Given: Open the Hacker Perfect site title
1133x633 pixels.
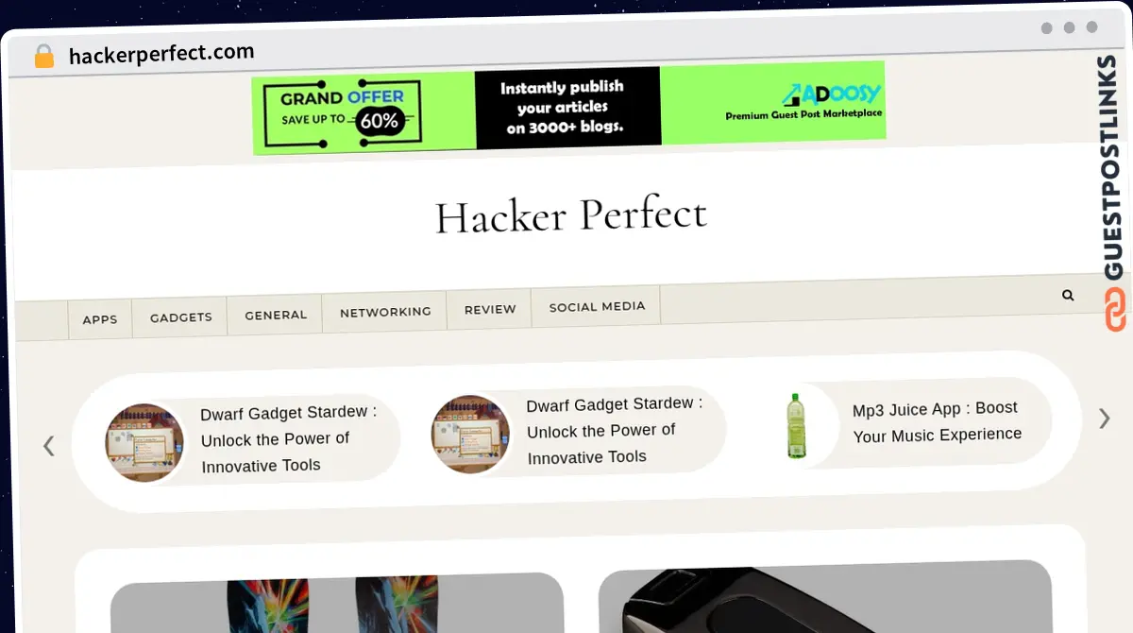Looking at the screenshot, I should tap(570, 216).
